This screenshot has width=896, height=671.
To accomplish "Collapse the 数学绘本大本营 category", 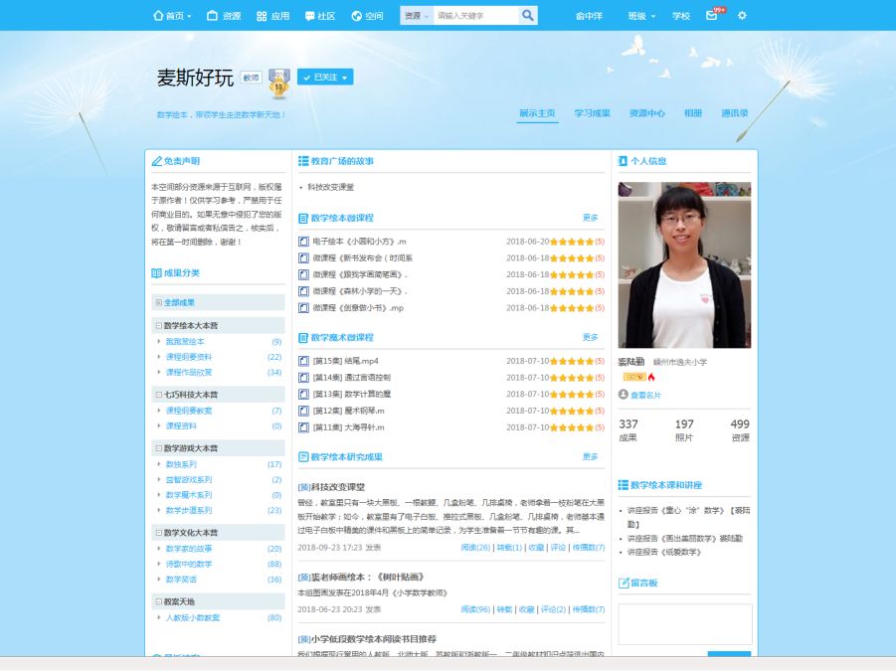I will point(158,325).
